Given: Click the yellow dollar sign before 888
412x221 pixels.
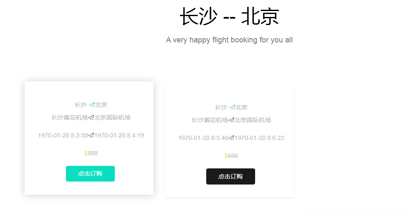Looking at the screenshot, I should [86, 153].
